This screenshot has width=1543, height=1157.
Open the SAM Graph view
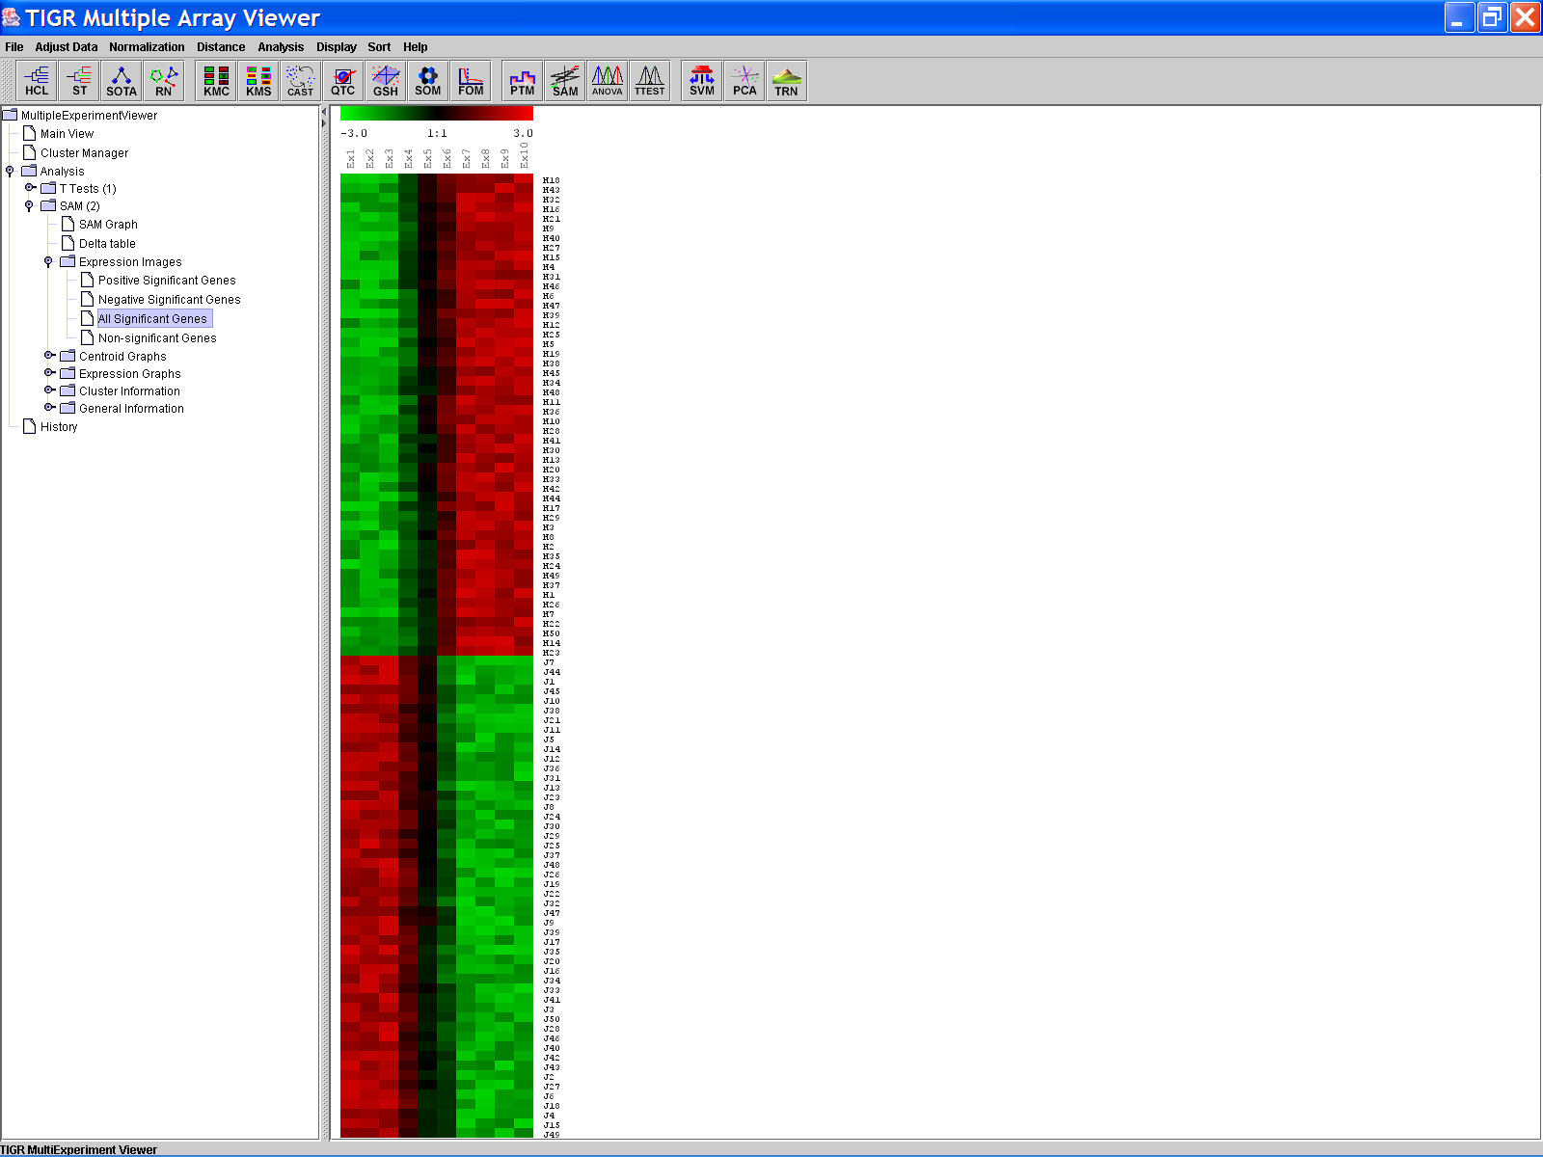pyautogui.click(x=108, y=225)
